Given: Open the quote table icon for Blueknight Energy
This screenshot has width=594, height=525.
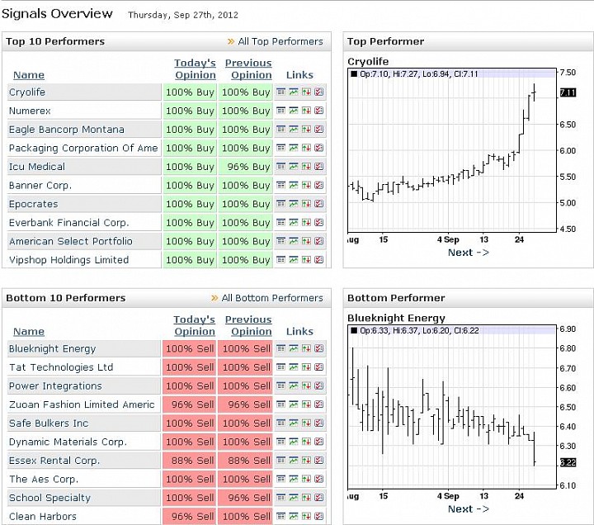Looking at the screenshot, I should click(280, 348).
